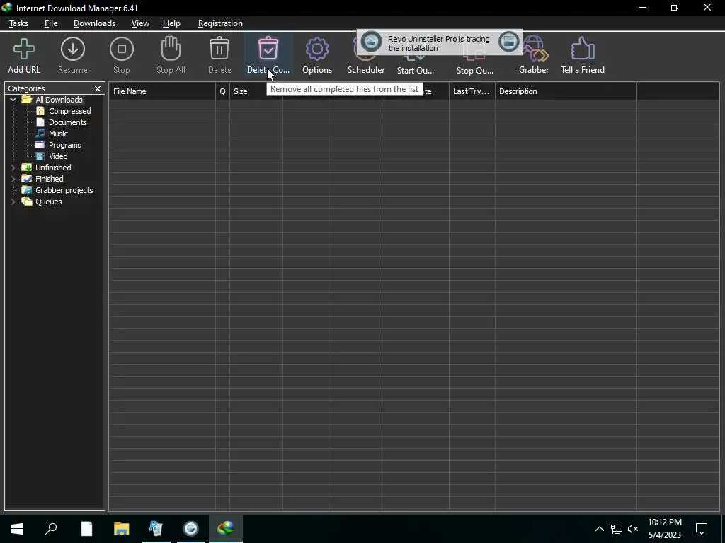The height and width of the screenshot is (543, 725).
Task: Click the Stop All hand icon
Action: click(x=171, y=49)
